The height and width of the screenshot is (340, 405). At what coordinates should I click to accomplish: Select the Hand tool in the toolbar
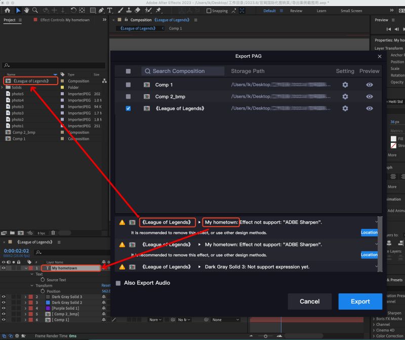coord(26,10)
